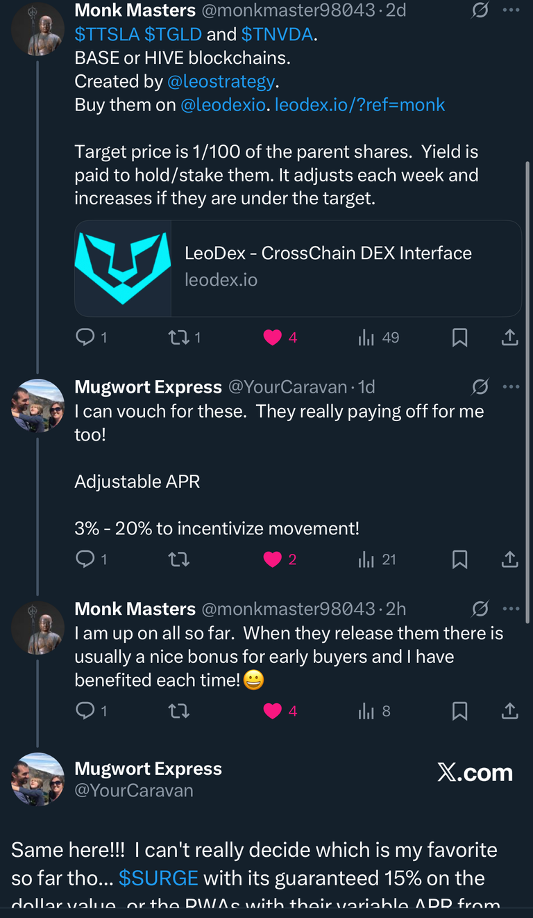Open the @leostrategy profile mention
Screen dimensions: 533x918
[x=221, y=81]
